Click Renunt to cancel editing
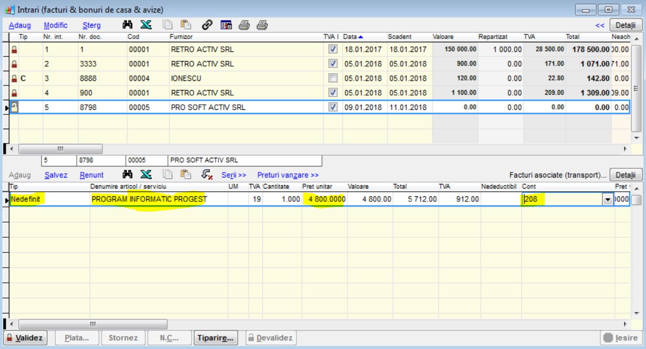The width and height of the screenshot is (646, 349). (x=91, y=175)
